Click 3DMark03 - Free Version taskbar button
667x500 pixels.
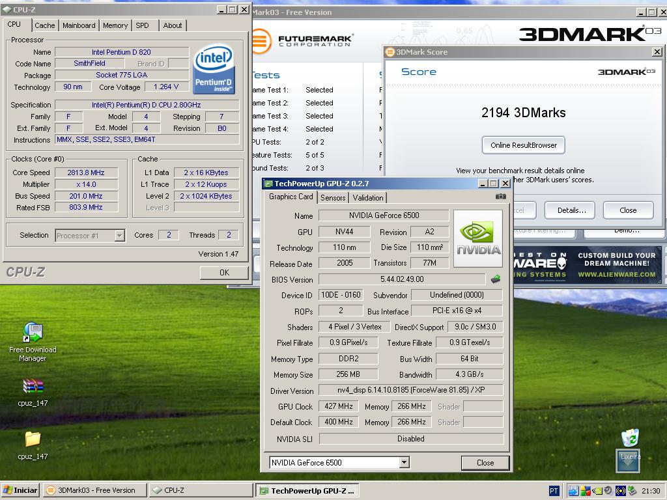(x=95, y=490)
